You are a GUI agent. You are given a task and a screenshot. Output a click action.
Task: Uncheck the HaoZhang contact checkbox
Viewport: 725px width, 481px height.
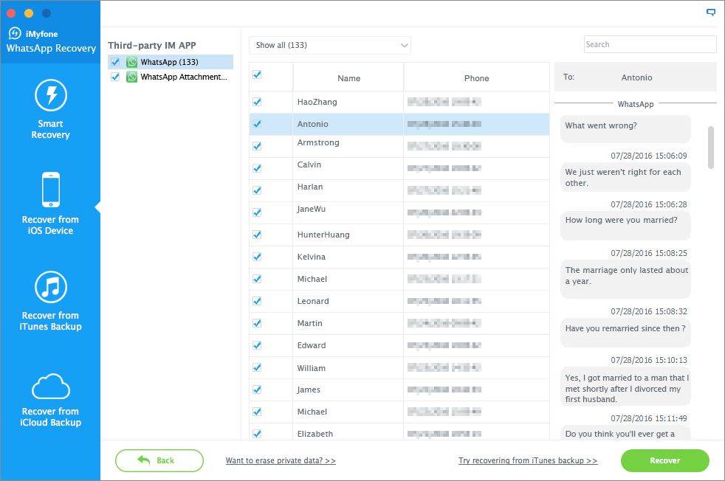tap(257, 102)
